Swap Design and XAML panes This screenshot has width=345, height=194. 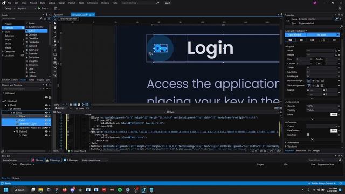coord(71,108)
